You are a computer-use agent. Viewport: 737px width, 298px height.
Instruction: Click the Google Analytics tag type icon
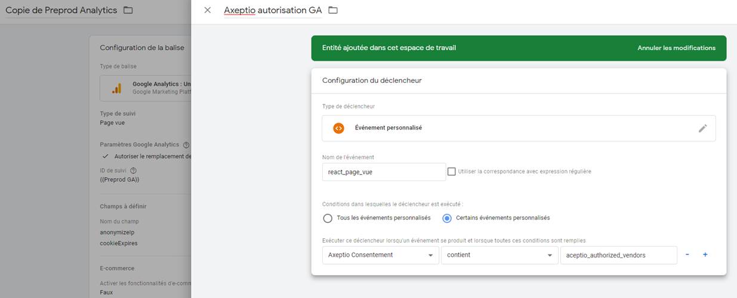click(116, 88)
